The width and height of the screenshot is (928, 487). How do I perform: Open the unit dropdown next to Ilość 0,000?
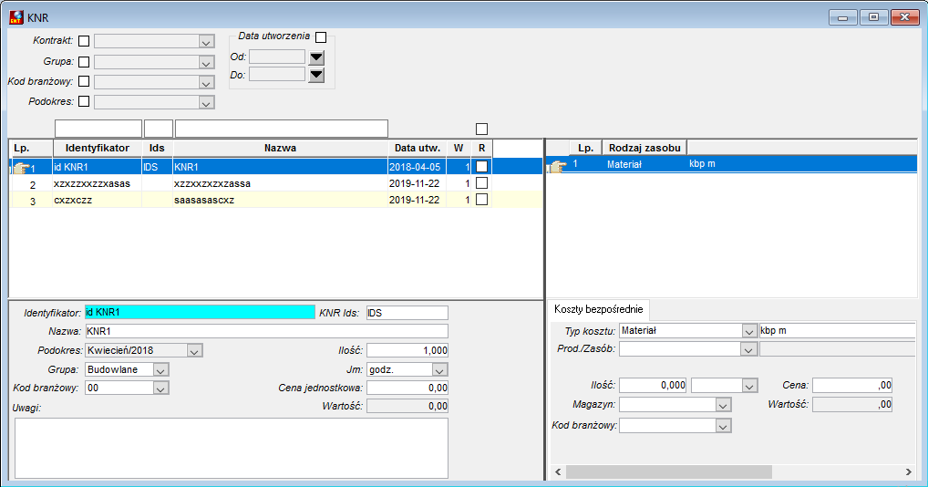[750, 387]
